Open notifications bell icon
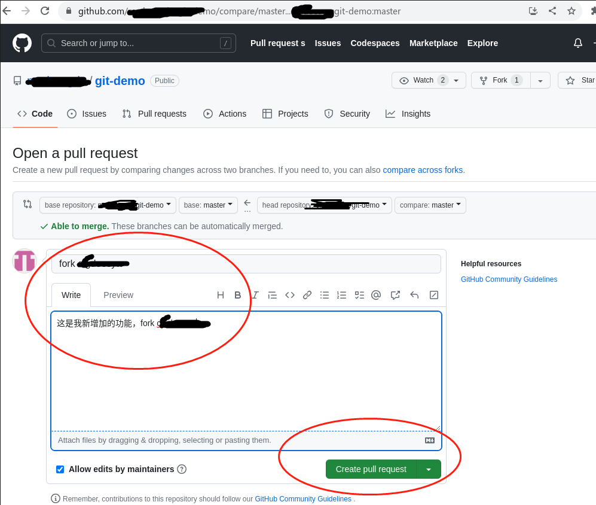The height and width of the screenshot is (505, 596). (577, 43)
